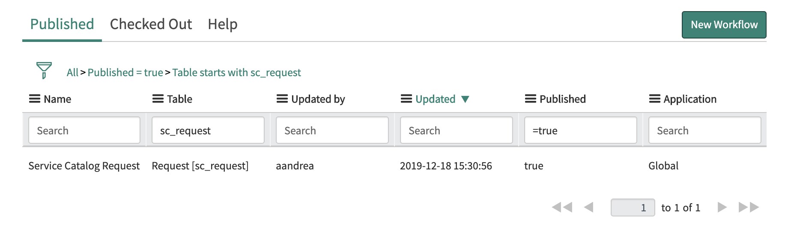Viewport: 788px width, 237px height.
Task: Click the Published = true breadcrumb
Action: [125, 73]
